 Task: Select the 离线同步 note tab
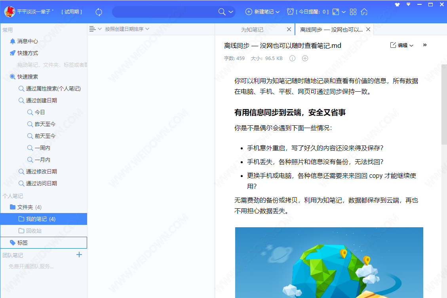(x=331, y=29)
